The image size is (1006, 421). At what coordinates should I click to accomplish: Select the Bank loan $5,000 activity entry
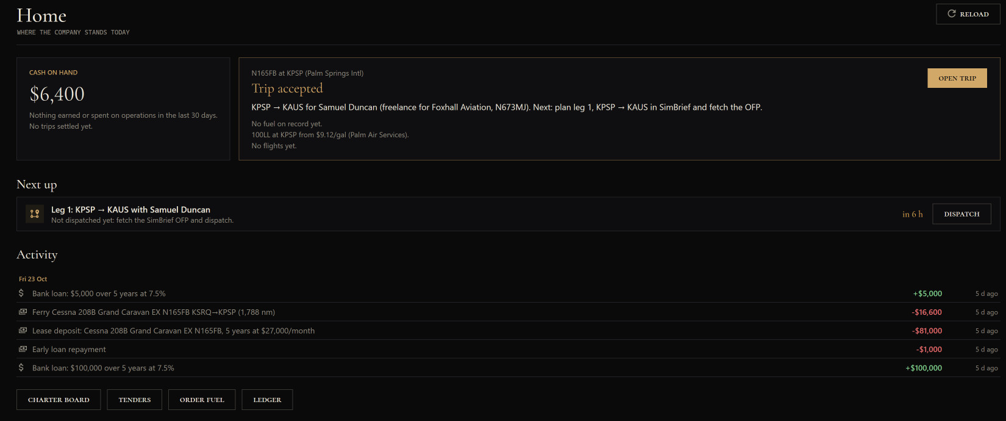tap(508, 293)
